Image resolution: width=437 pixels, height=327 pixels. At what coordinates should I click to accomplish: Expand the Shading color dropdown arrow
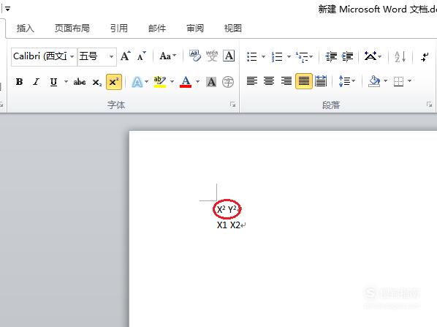coord(385,81)
